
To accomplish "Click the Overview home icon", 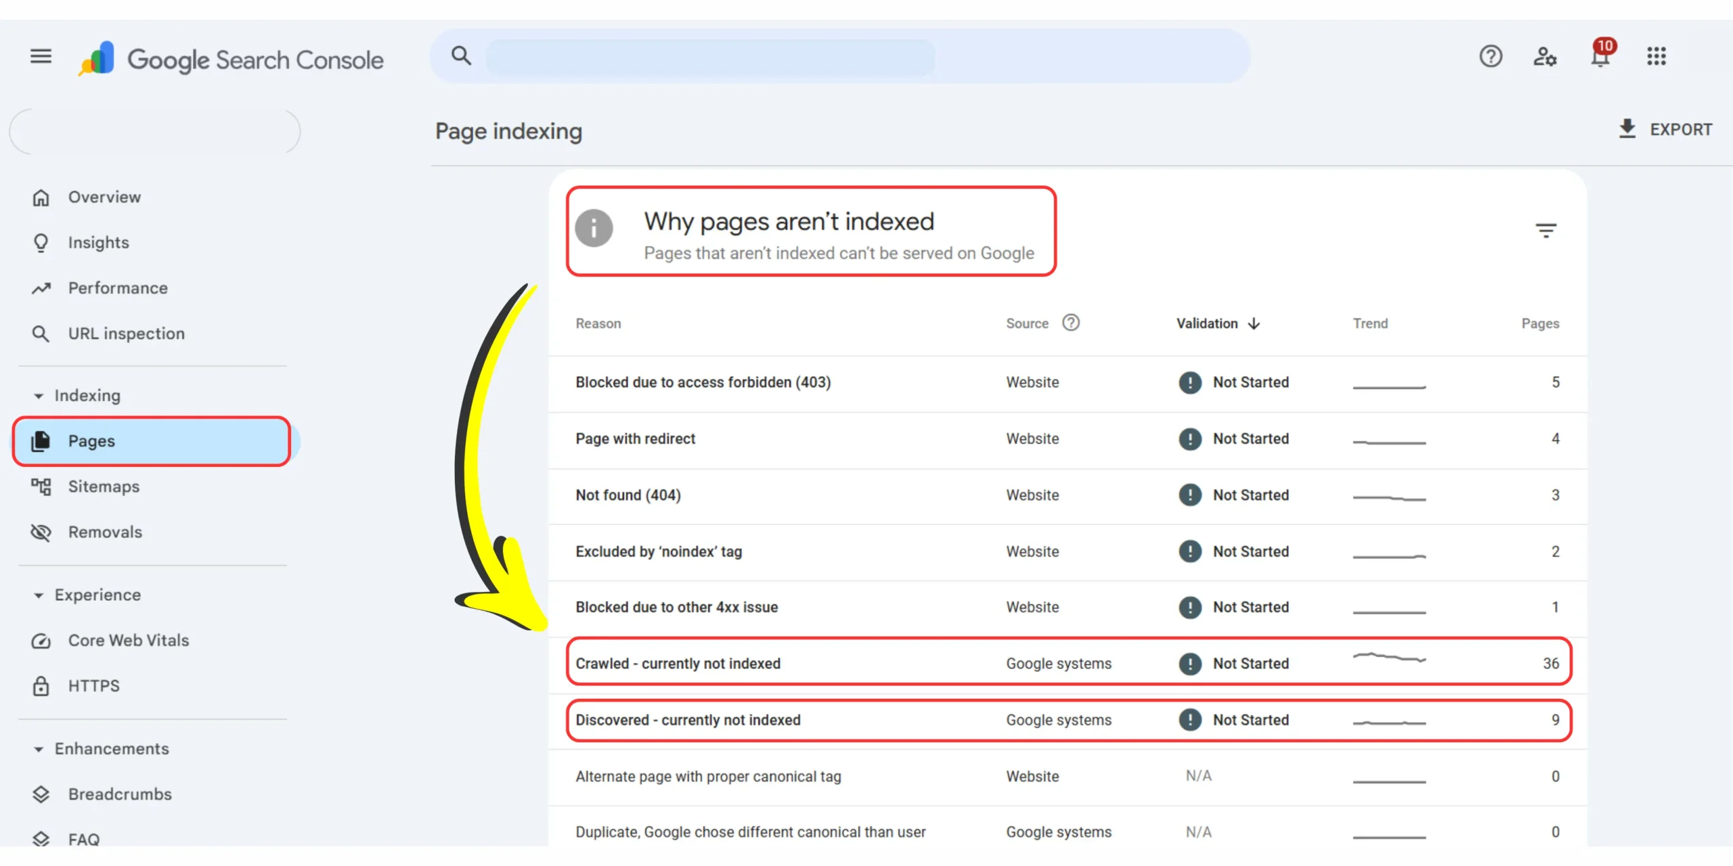I will pyautogui.click(x=41, y=198).
